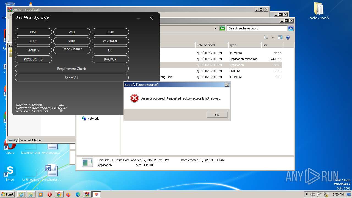Launch Firefox from the taskbar
Image resolution: width=352 pixels, height=198 pixels.
[x=68, y=194]
